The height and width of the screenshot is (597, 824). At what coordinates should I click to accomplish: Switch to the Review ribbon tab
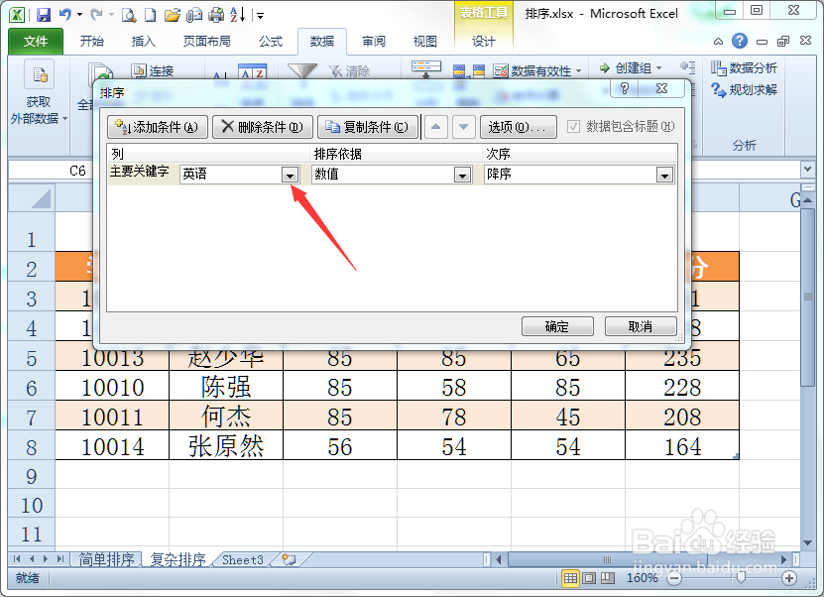tap(374, 41)
